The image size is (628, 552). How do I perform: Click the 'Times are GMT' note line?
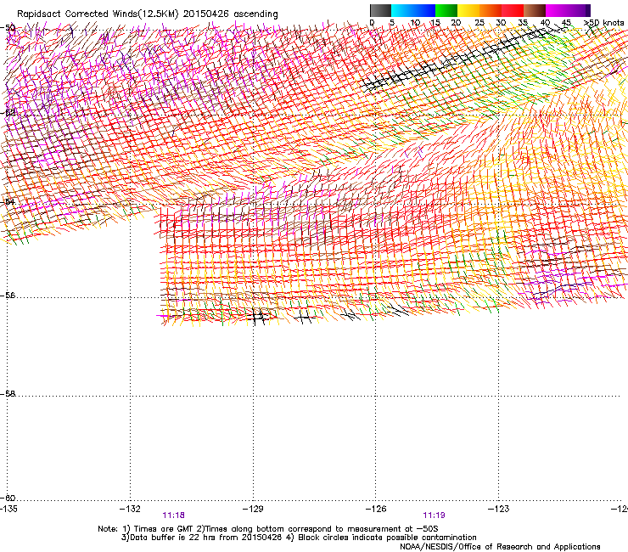point(268,529)
